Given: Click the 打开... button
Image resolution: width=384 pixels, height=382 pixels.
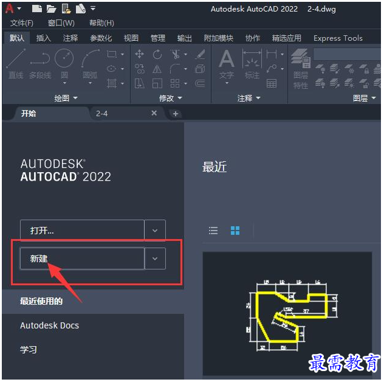Looking at the screenshot, I should tap(82, 230).
